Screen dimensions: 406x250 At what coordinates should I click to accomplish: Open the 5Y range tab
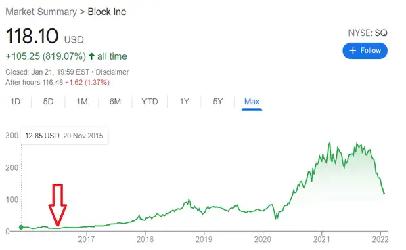(217, 102)
